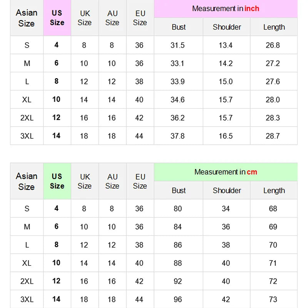
Task: Click the pink US Size header cell
Action: (x=57, y=18)
